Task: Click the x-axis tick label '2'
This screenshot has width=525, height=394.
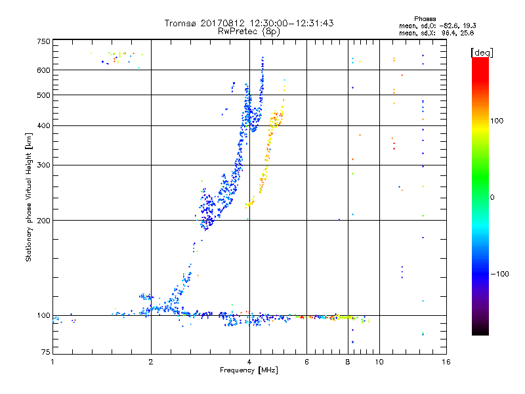Action: coord(151,362)
